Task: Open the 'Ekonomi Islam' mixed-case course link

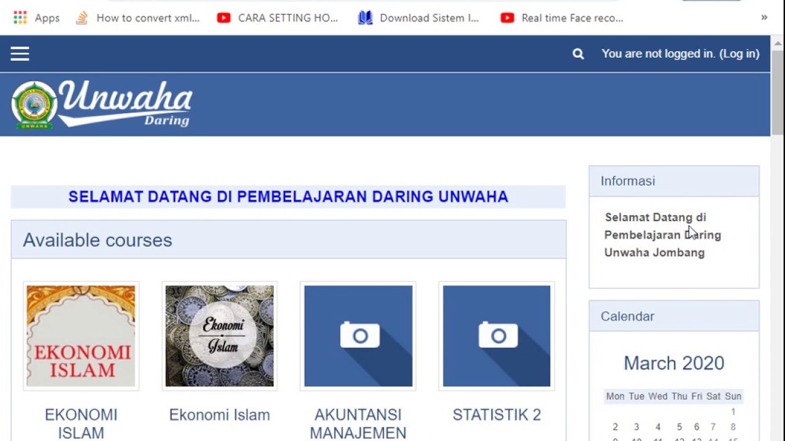Action: [220, 415]
